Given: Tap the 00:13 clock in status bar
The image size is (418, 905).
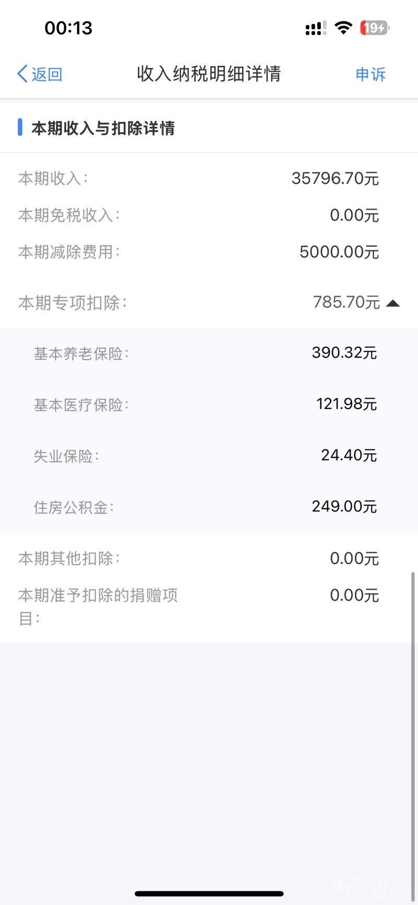Looking at the screenshot, I should click(x=68, y=28).
